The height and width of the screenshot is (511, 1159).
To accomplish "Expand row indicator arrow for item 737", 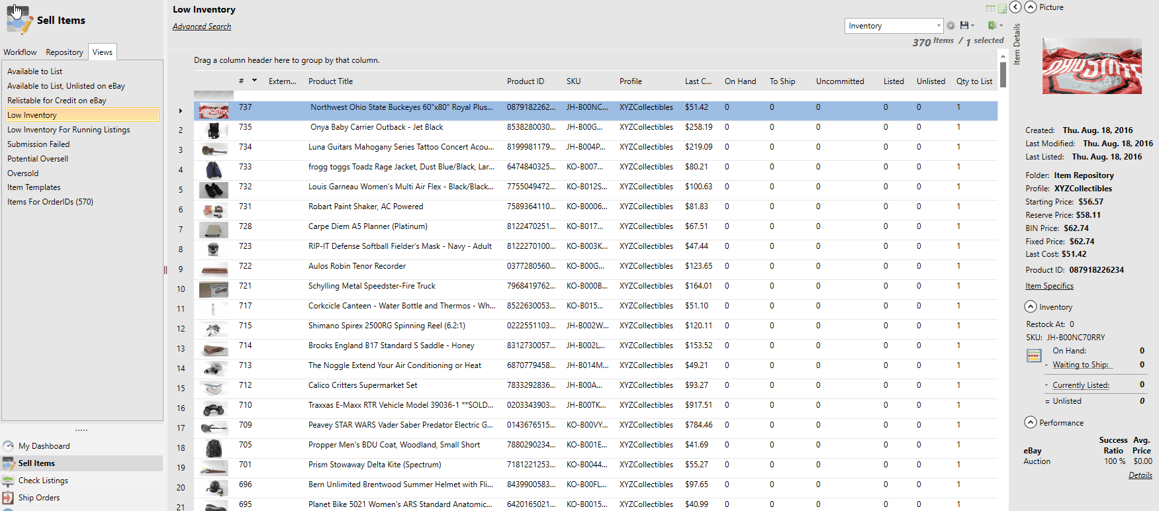I will [x=181, y=111].
